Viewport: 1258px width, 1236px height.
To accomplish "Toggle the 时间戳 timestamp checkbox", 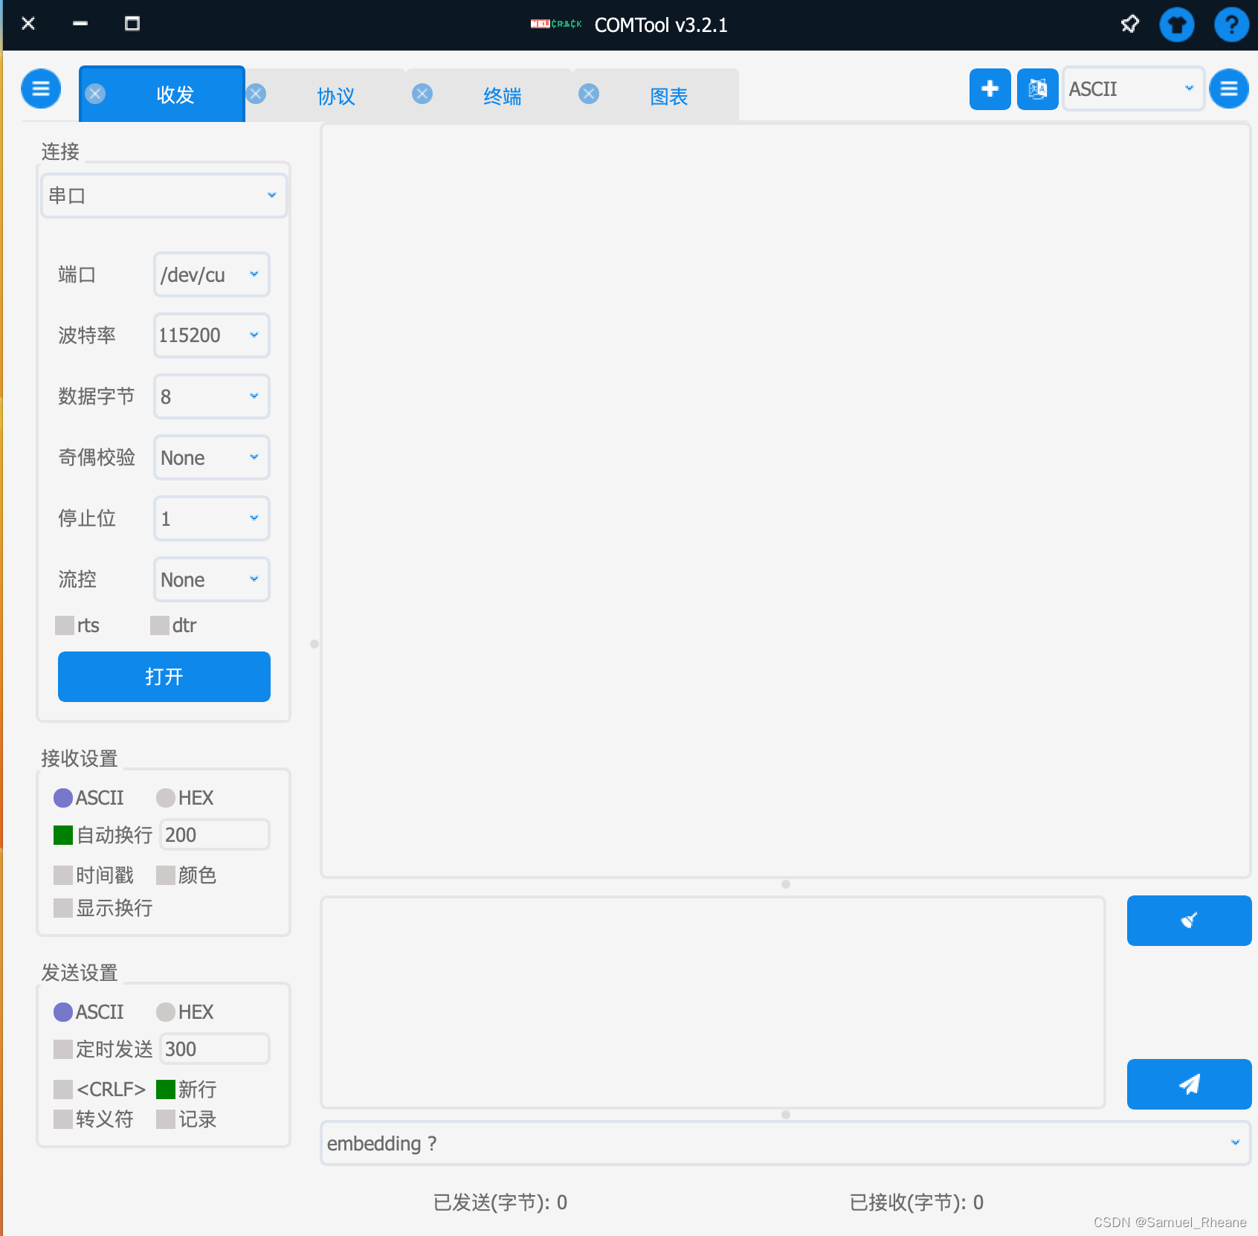I will coord(62,875).
